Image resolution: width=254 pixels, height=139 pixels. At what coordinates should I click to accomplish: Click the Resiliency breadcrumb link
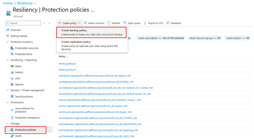pyautogui.click(x=25, y=3)
